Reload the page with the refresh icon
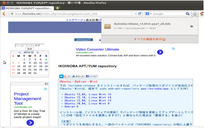The image size is (204, 128). pos(140,14)
